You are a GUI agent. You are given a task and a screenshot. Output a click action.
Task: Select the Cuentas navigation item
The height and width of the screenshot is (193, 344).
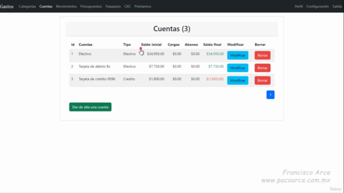[46, 6]
